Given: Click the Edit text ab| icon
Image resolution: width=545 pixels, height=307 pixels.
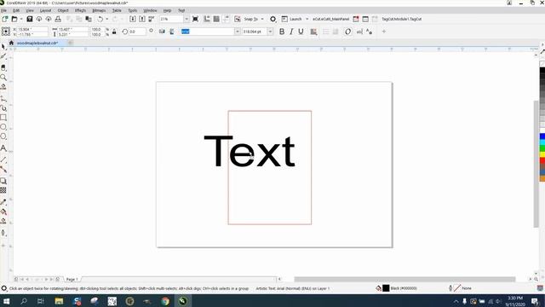Looking at the screenshot, I should 359,32.
